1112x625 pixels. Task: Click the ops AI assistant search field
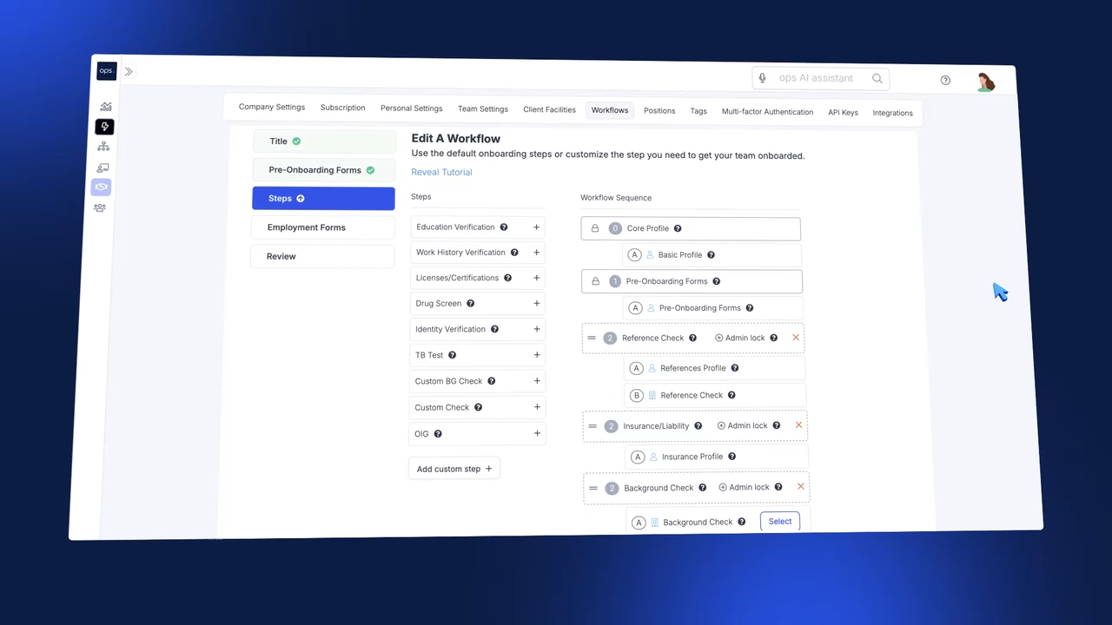pos(821,78)
